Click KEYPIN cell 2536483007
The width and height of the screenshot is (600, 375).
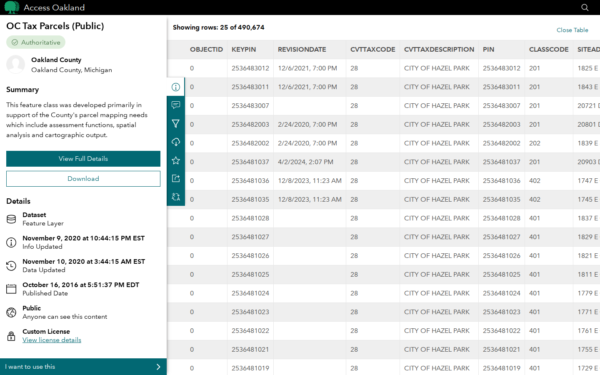(250, 106)
